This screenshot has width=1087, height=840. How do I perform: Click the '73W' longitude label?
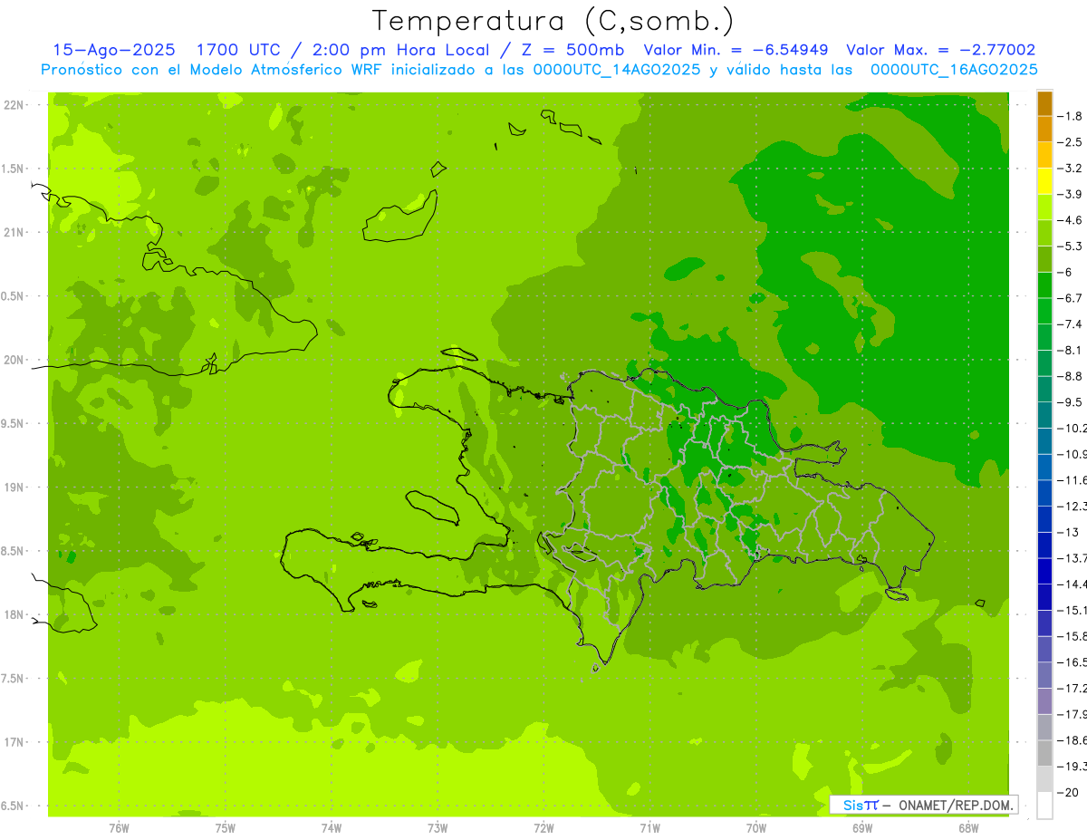(x=438, y=827)
